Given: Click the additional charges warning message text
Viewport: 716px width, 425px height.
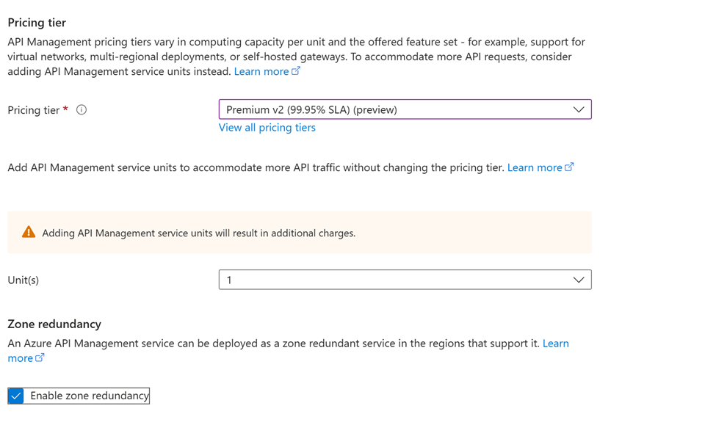Looking at the screenshot, I should (198, 233).
